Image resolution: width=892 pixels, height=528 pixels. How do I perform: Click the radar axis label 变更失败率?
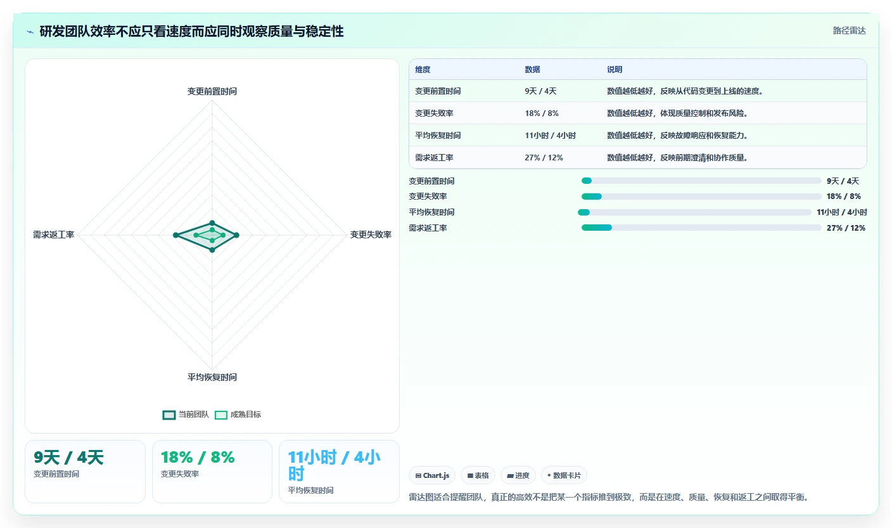click(x=371, y=235)
